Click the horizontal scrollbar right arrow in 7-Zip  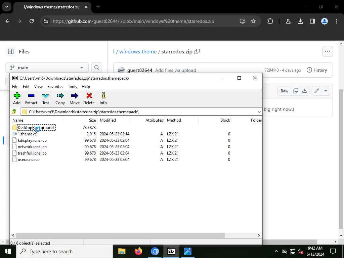[x=259, y=235]
